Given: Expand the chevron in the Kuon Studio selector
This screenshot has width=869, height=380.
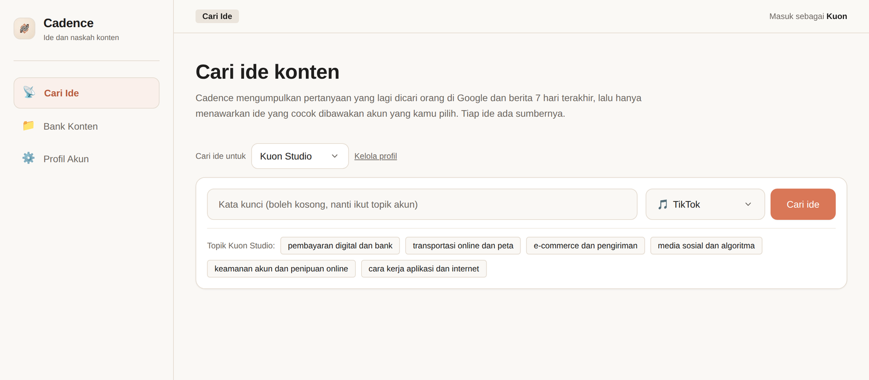Looking at the screenshot, I should 335,156.
